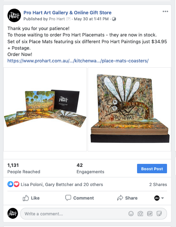This screenshot has width=176, height=227.
Task: Click the Pro Hart page profile picture
Action: (x=14, y=15)
